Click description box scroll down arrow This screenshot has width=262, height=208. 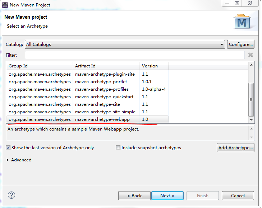[x=251, y=137]
